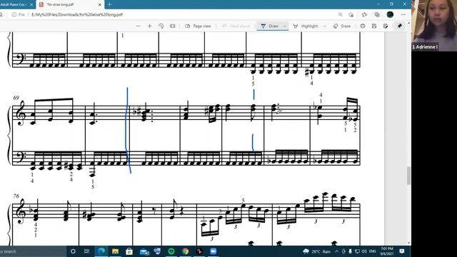The image size is (457, 257).
Task: Open the Favorites list
Action: pos(364,14)
